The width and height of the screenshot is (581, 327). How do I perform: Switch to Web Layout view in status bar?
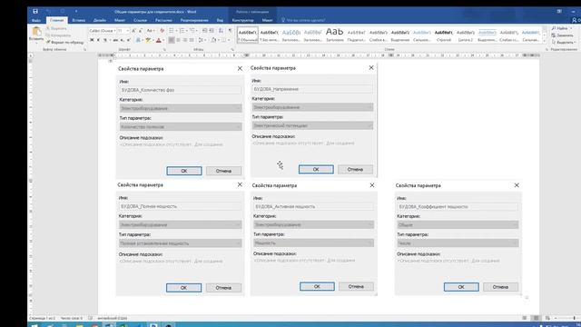tap(547, 318)
